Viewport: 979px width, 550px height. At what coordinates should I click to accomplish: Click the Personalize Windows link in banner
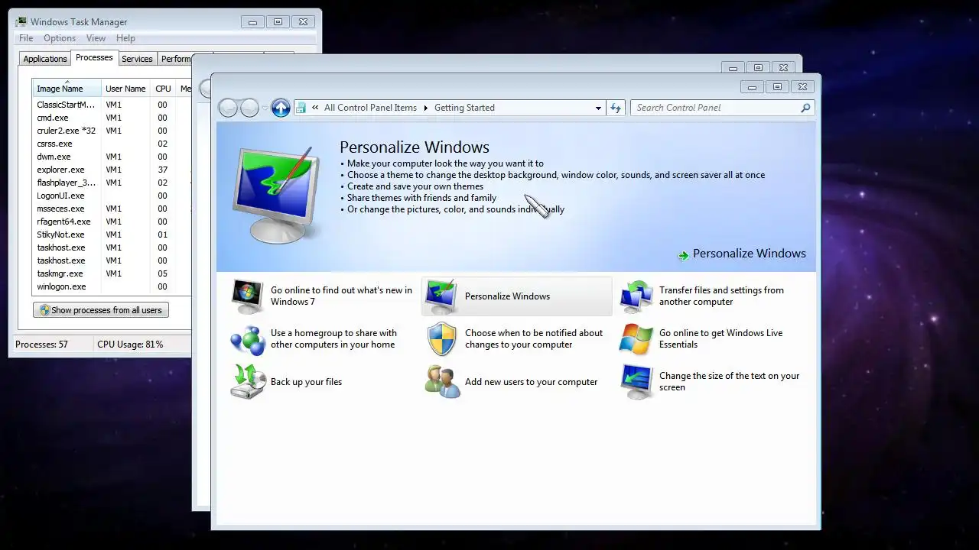[749, 254]
